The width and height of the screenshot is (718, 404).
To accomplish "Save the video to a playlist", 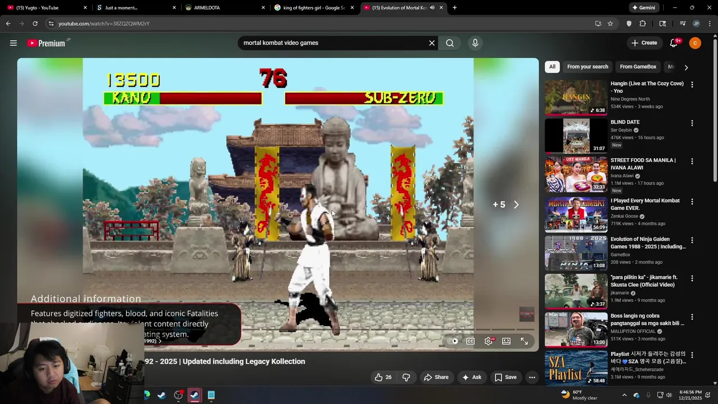I will click(x=505, y=377).
